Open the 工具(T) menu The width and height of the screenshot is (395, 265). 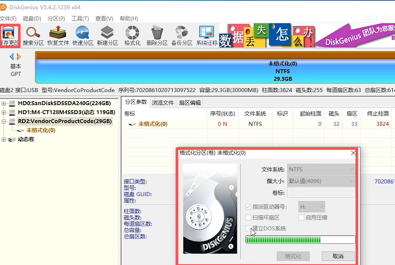point(80,18)
